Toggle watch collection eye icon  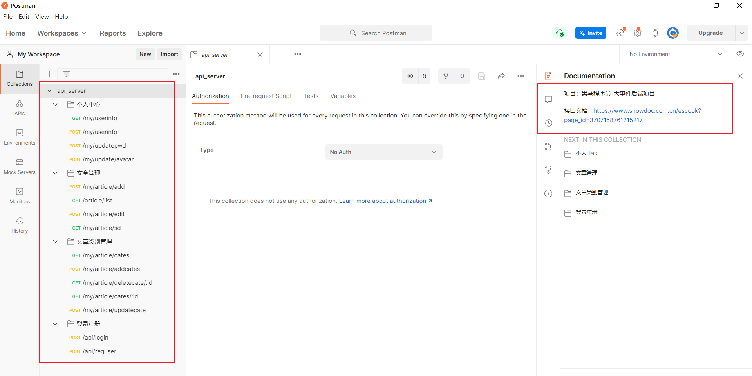click(410, 76)
